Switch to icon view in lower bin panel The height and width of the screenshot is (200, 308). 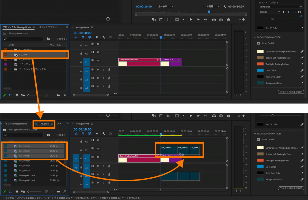coord(17,191)
